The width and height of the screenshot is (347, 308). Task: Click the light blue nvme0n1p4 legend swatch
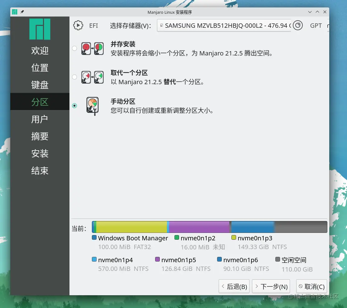pos(94,259)
